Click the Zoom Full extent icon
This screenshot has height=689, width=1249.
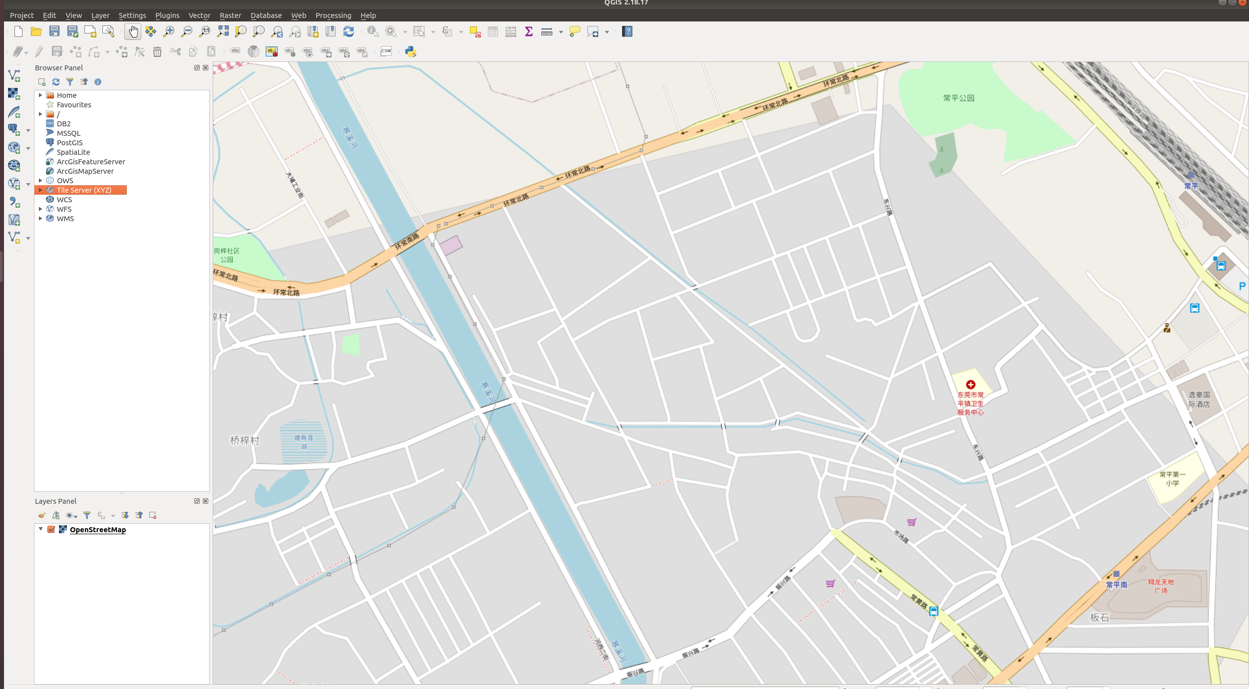[223, 31]
